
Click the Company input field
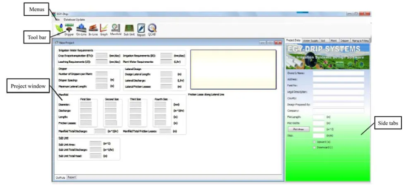click(339, 111)
